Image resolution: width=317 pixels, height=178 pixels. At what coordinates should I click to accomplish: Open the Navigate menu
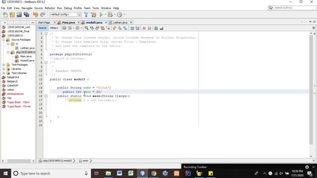point(27,8)
